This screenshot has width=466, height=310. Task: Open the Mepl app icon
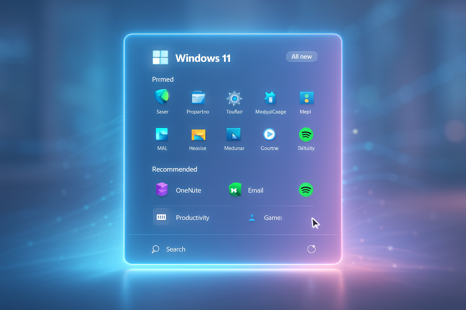pos(306,98)
